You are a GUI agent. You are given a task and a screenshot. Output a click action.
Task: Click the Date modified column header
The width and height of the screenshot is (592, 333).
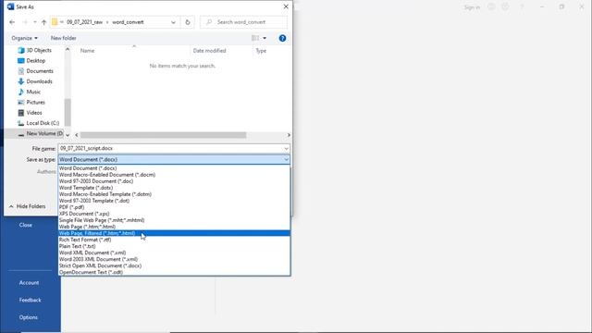[209, 51]
